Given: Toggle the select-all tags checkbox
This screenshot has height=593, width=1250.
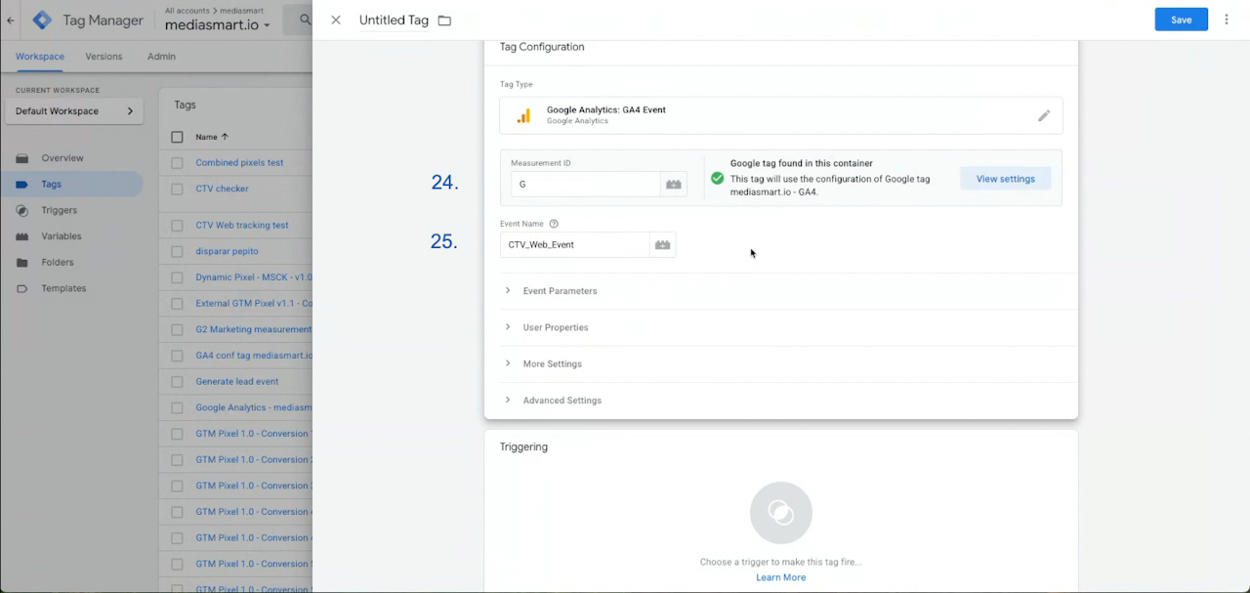Looking at the screenshot, I should pos(177,137).
